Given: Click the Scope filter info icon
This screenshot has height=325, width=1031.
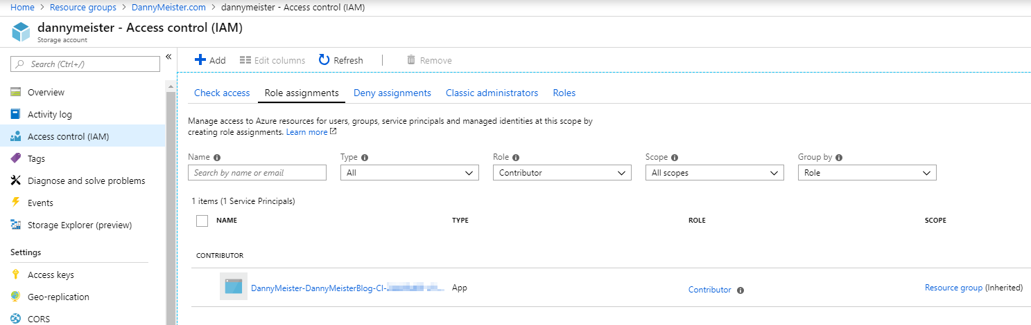Looking at the screenshot, I should coord(675,158).
